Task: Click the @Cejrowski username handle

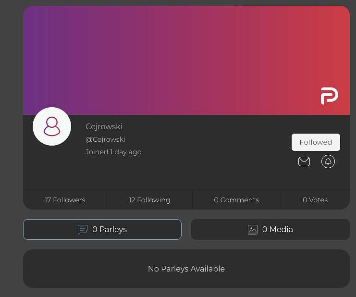Action: pyautogui.click(x=105, y=139)
